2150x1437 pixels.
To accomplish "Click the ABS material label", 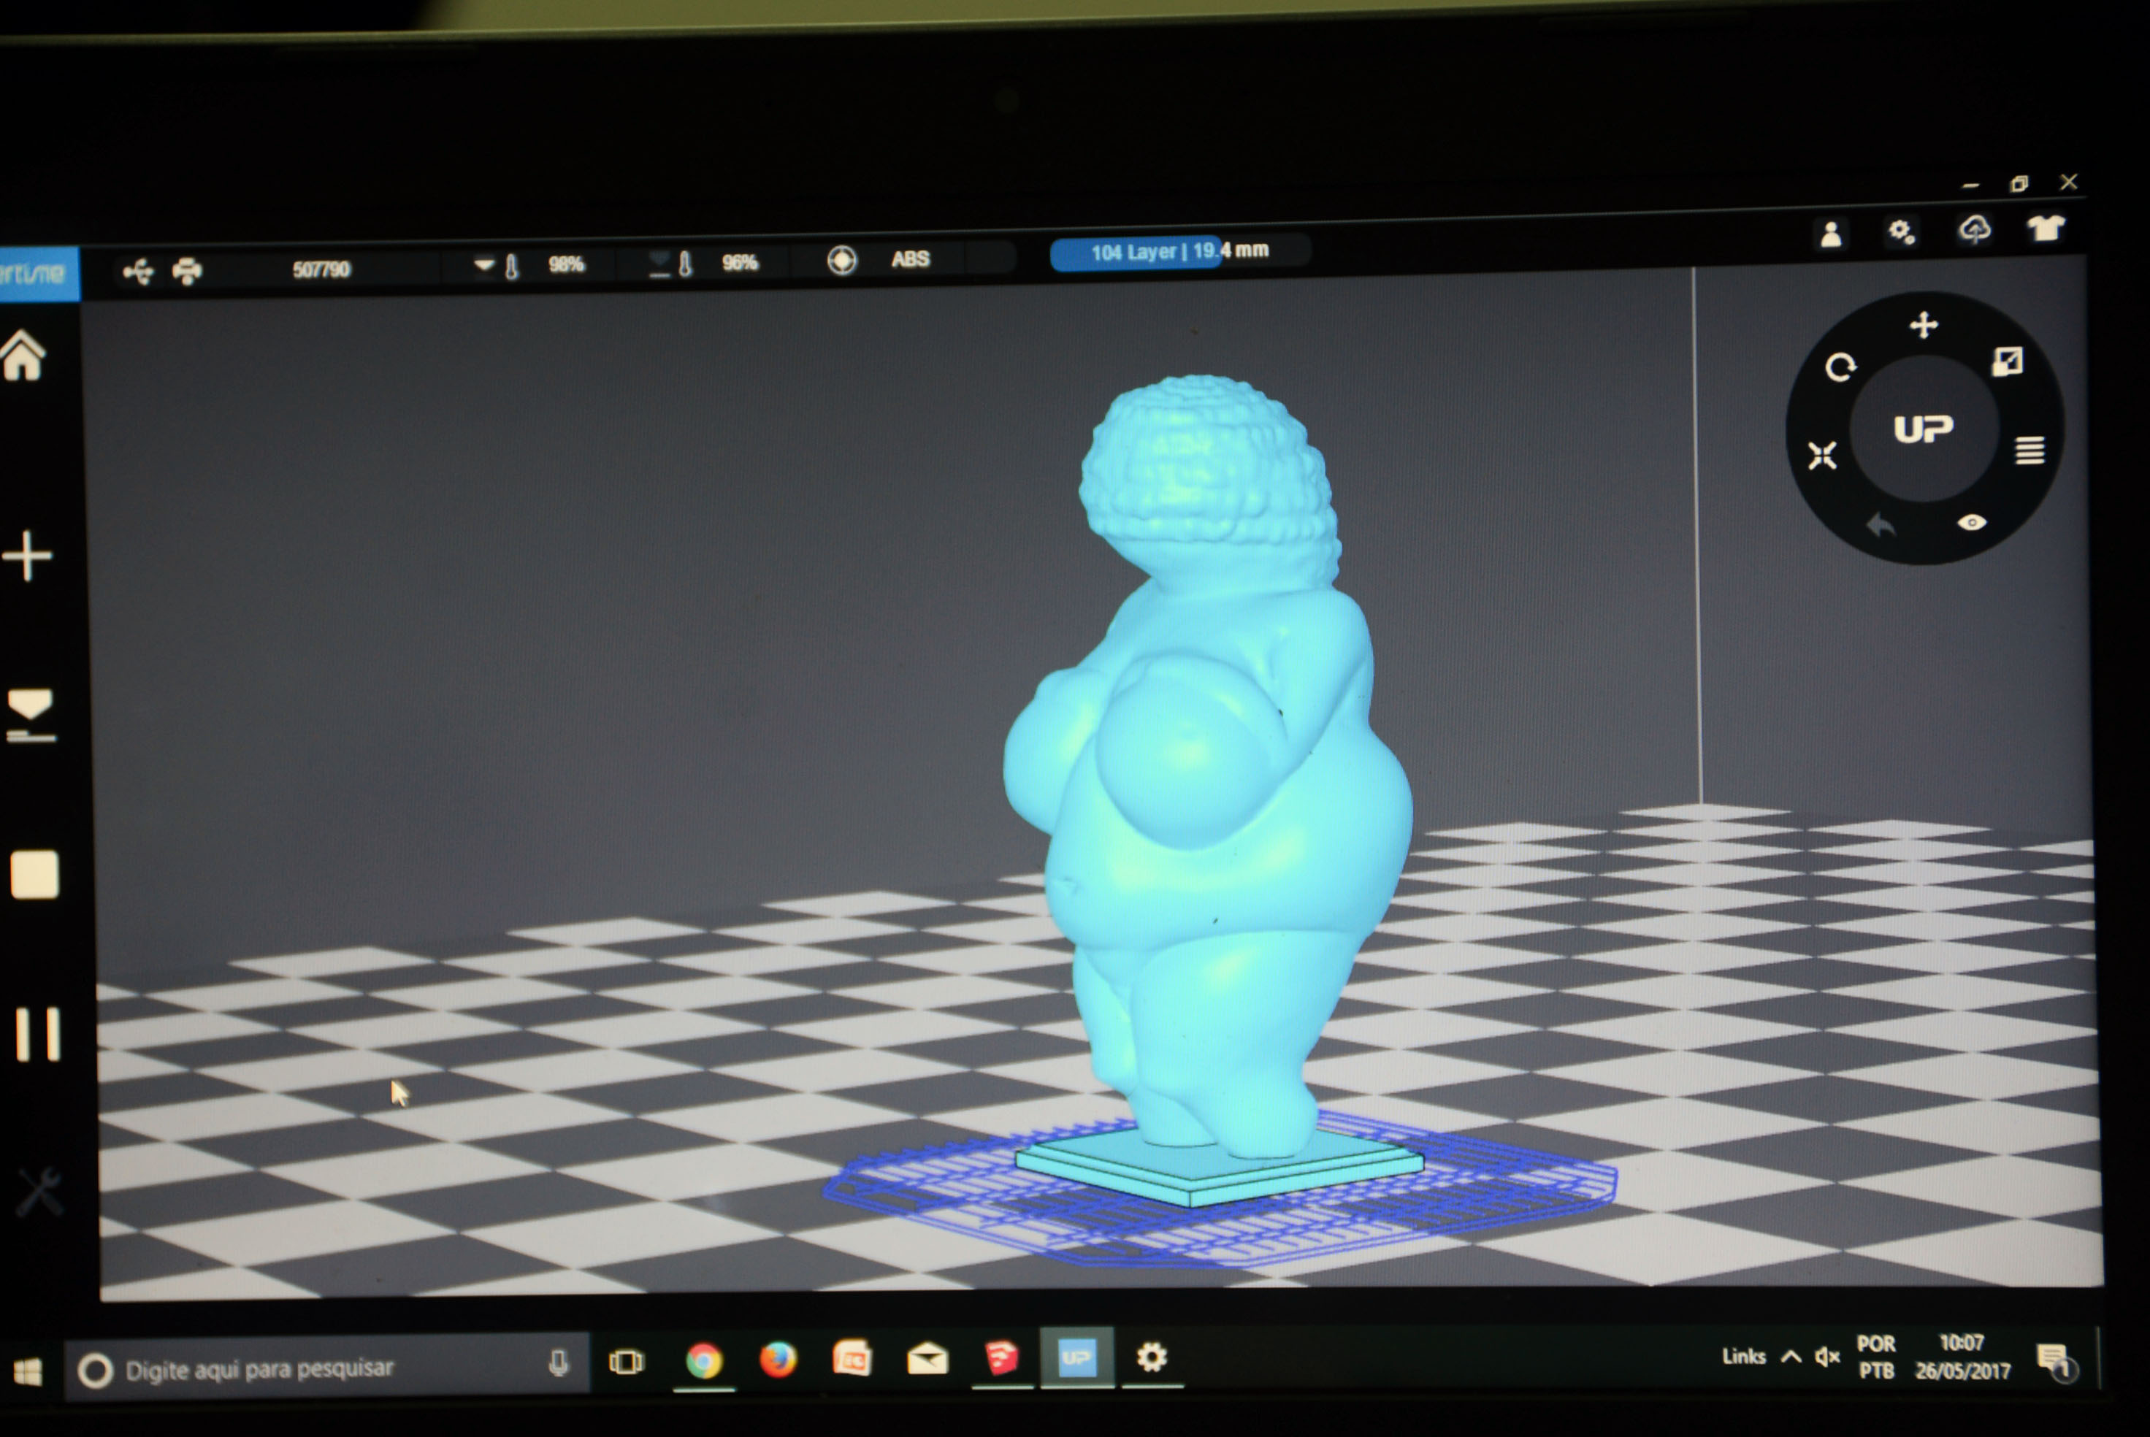I will [x=910, y=259].
